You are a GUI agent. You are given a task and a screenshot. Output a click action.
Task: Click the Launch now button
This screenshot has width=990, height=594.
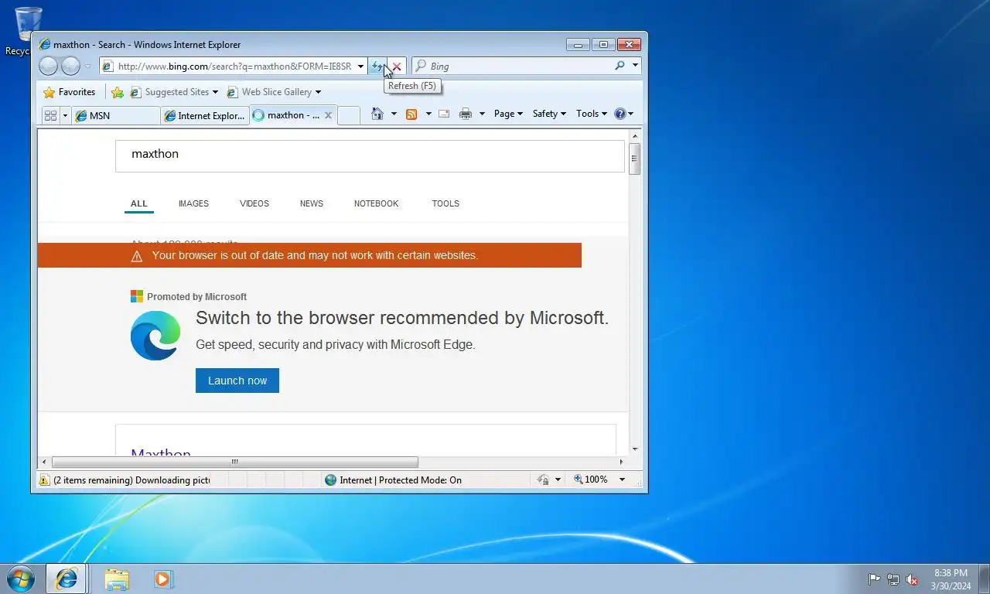(237, 381)
